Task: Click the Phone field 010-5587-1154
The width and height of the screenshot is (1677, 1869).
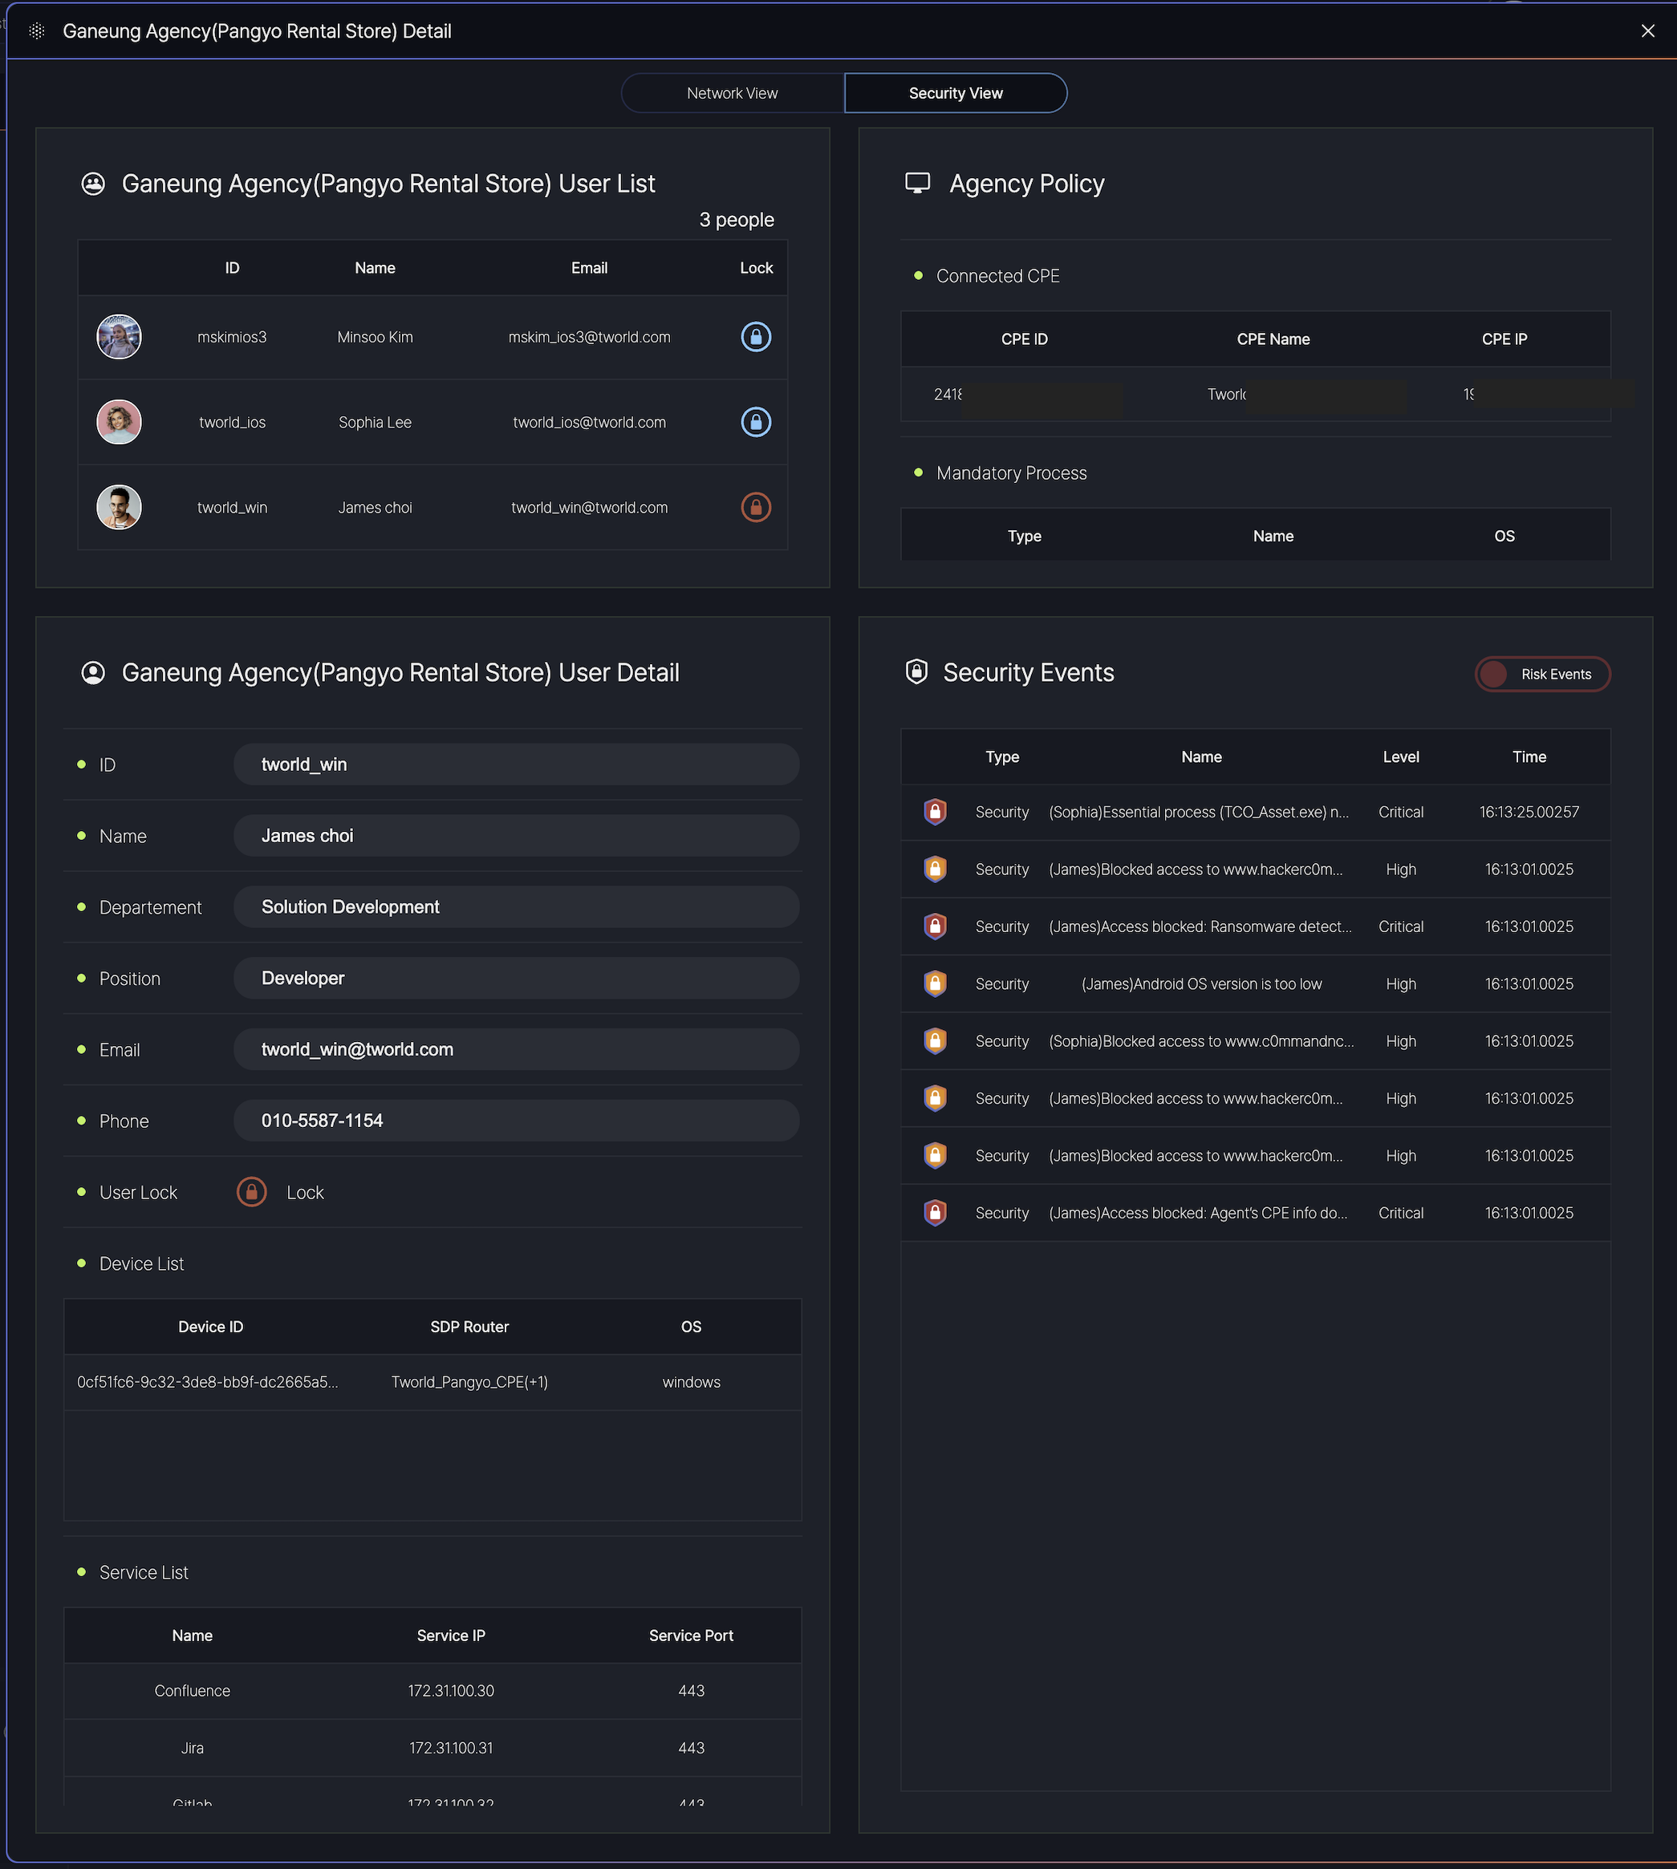Action: pos(516,1121)
